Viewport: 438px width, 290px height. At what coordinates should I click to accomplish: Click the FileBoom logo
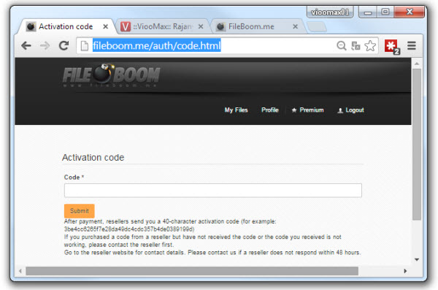click(112, 75)
